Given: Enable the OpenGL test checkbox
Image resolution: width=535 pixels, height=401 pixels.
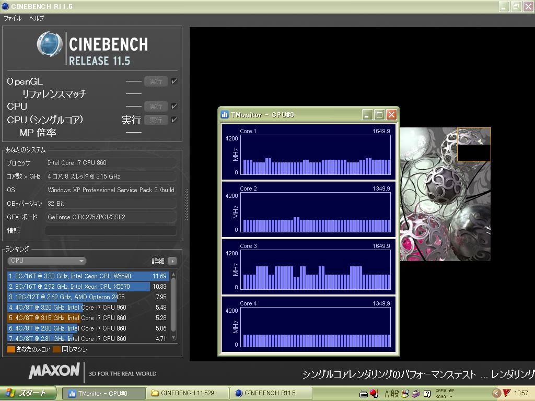Looking at the screenshot, I should tap(174, 81).
